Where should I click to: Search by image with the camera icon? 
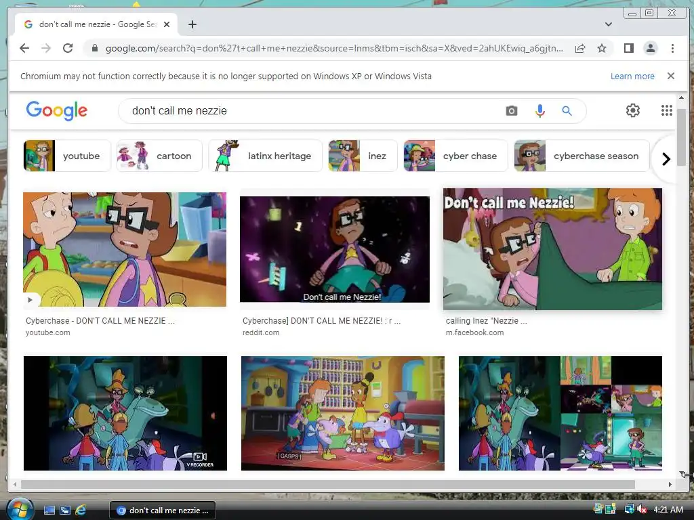click(511, 110)
